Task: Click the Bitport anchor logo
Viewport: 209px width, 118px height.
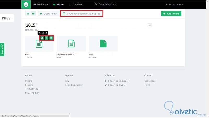Action: coord(26,4)
